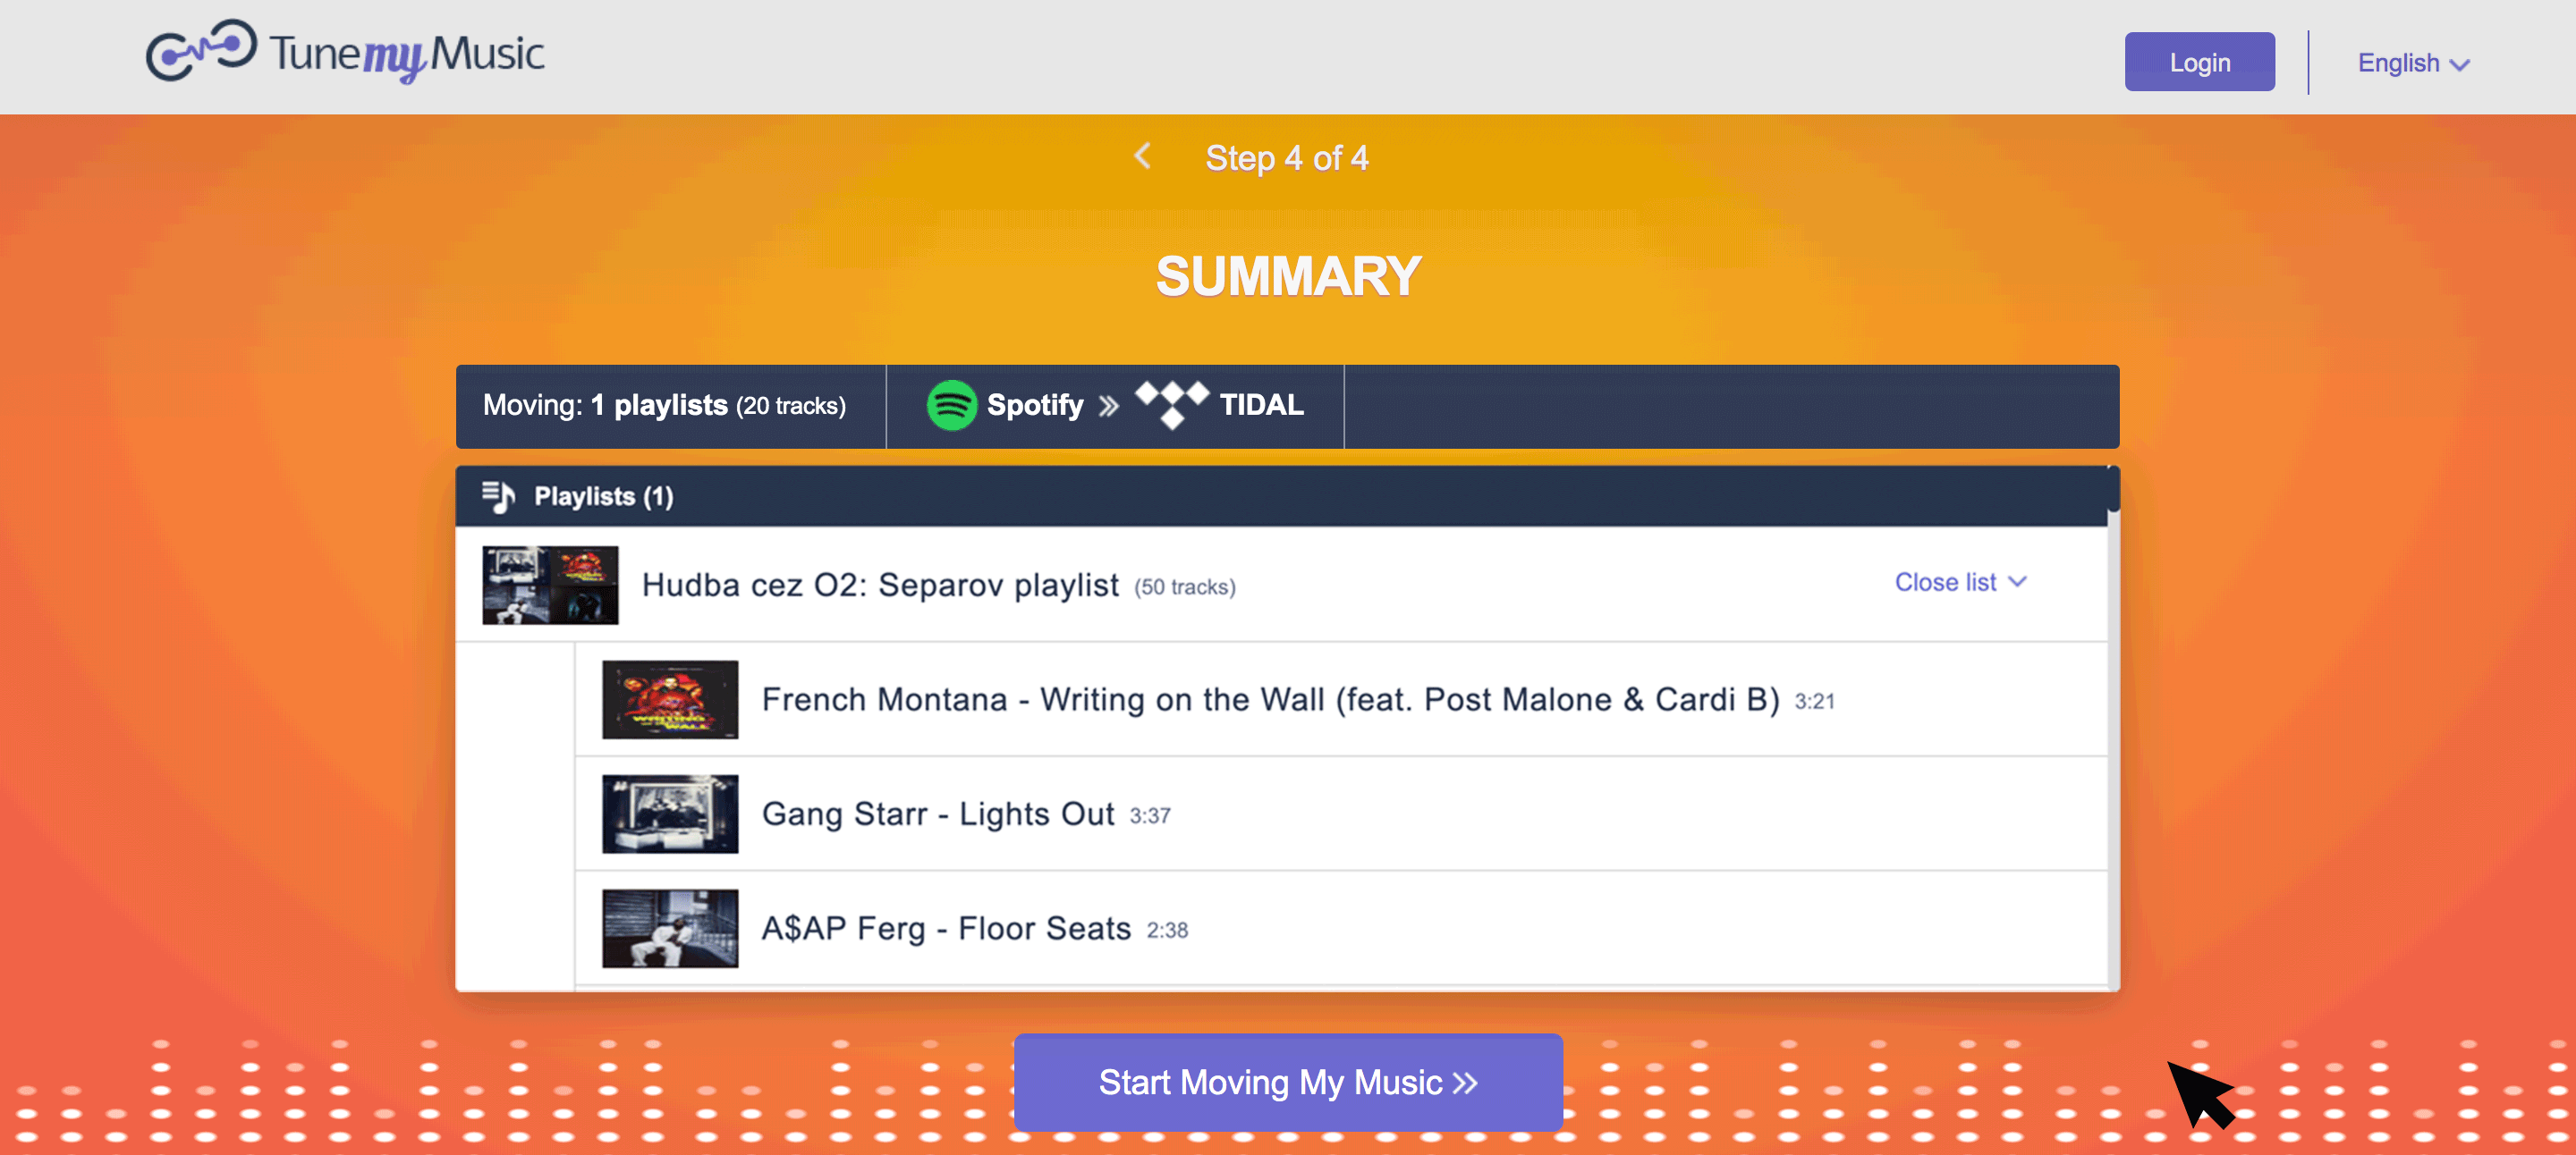Select the Gang Starr - Lights Out track
The image size is (2576, 1155).
click(937, 814)
